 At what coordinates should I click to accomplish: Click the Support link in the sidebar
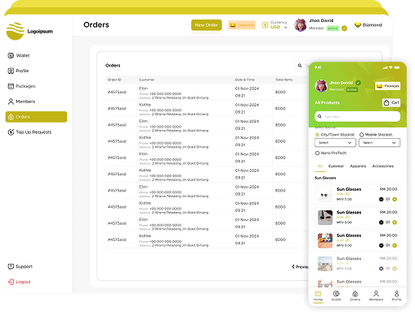coord(20,266)
